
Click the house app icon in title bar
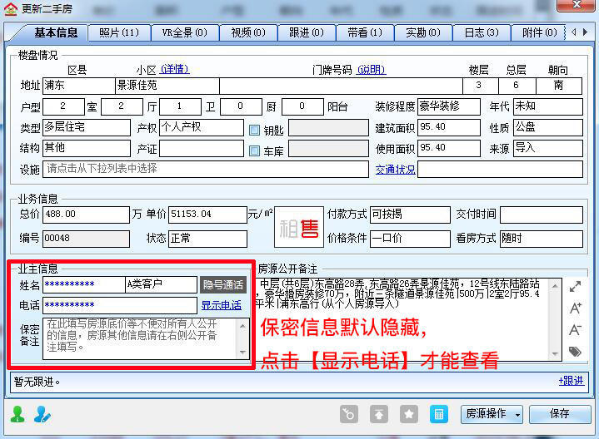(x=10, y=8)
